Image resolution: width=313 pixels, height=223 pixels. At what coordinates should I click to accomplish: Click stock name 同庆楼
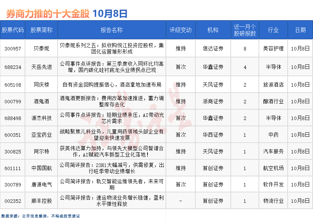coord(42,85)
